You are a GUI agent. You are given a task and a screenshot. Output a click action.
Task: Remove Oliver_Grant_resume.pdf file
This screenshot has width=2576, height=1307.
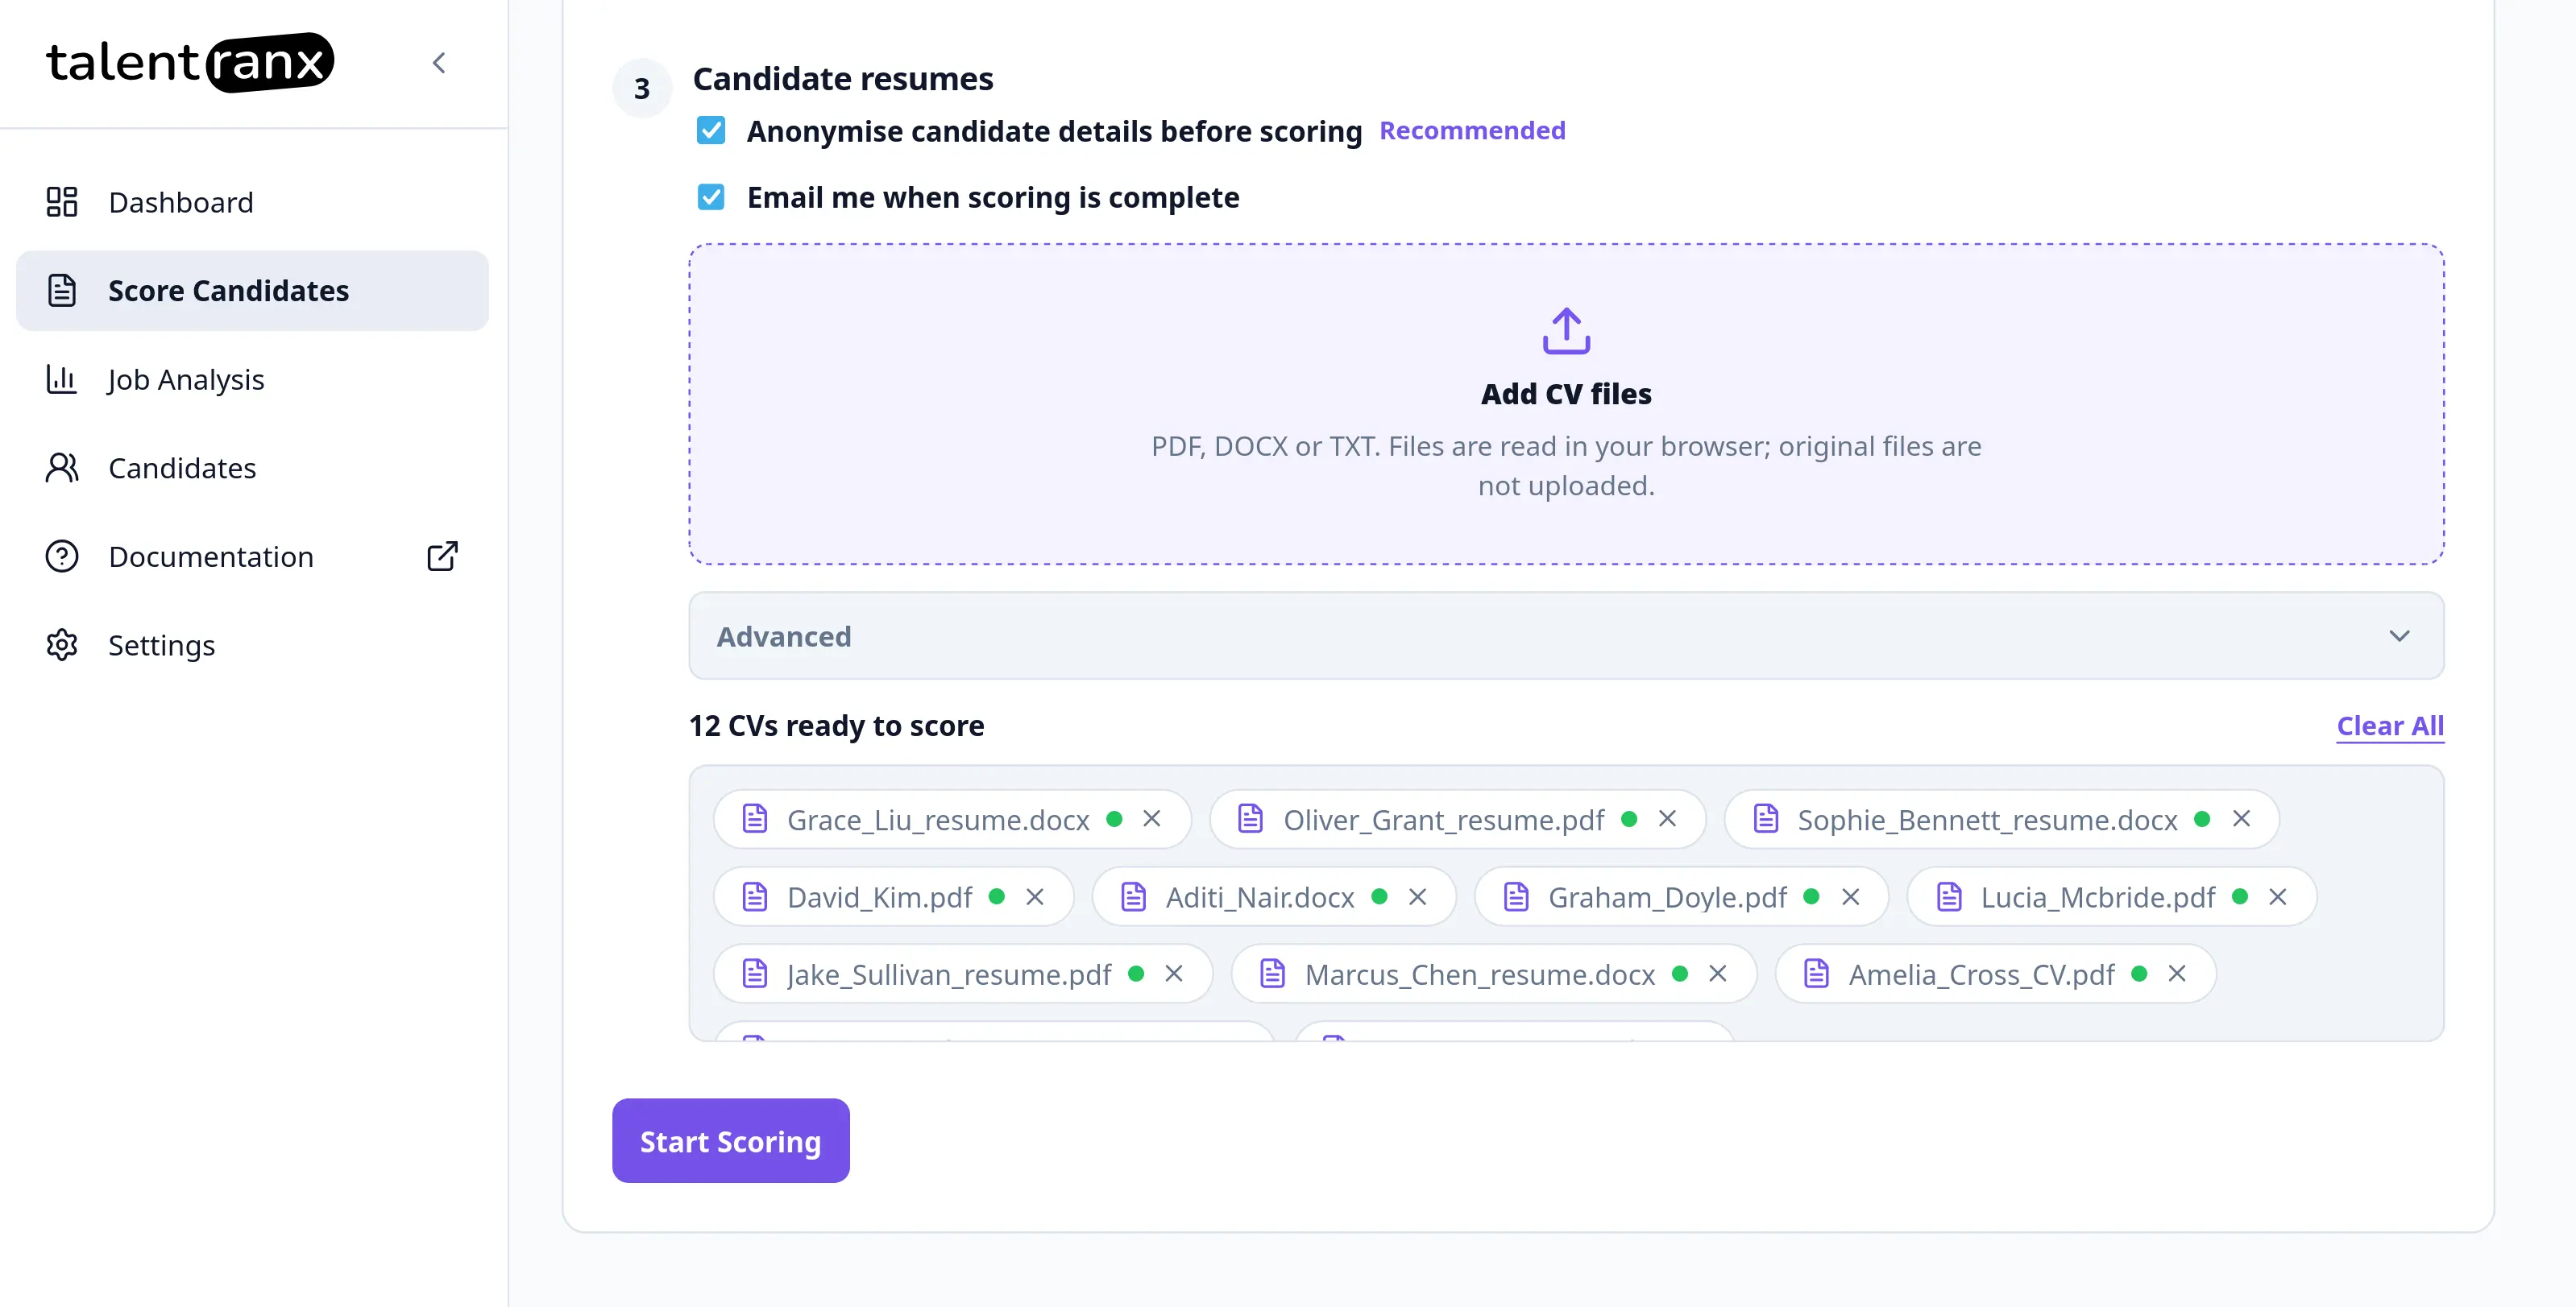[x=1667, y=818]
